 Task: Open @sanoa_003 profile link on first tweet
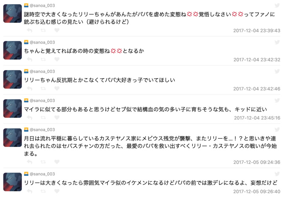click(42, 5)
